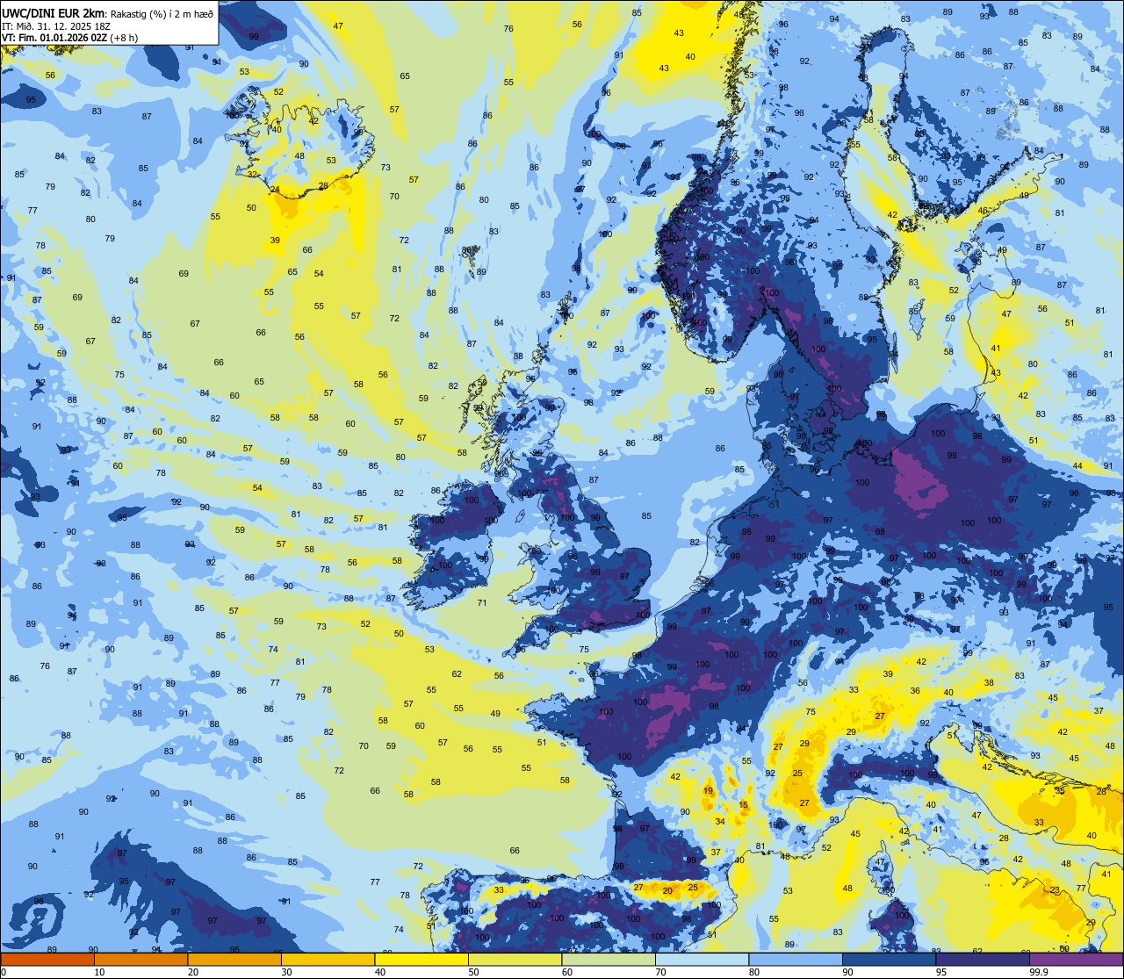Click the 0–10 dark orange legend swatch

[48, 959]
